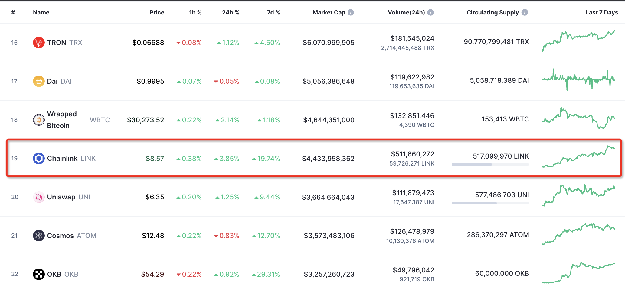Sort by the 7d % column header
The height and width of the screenshot is (293, 625).
click(273, 12)
